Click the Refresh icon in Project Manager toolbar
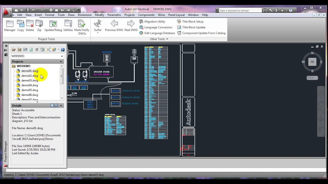The image size is (328, 184). [x=31, y=50]
